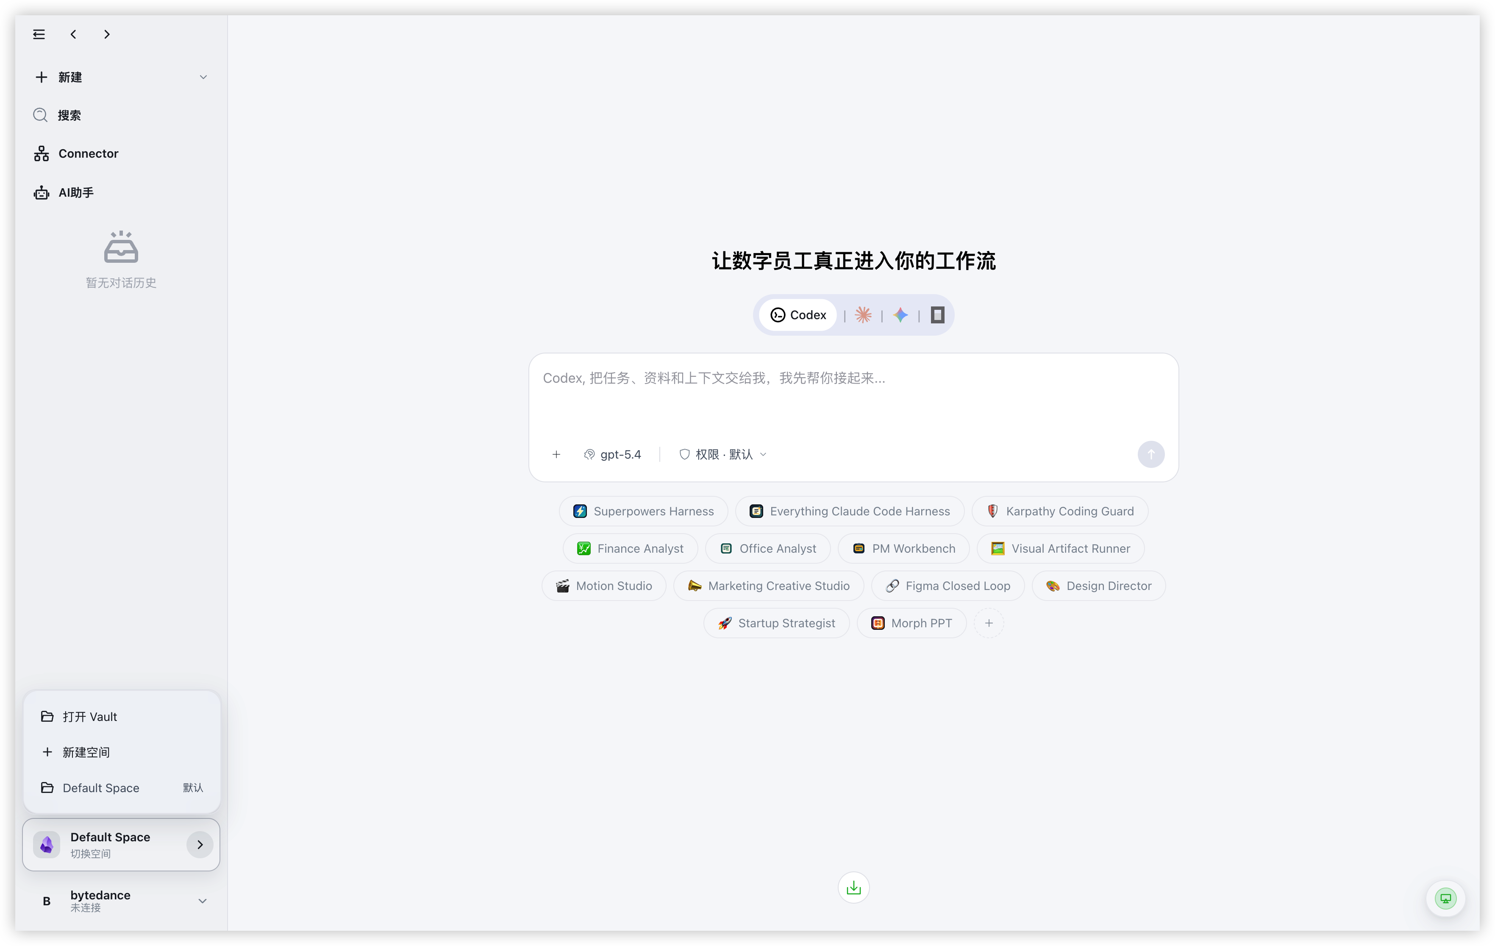Select the Design Director chip
The width and height of the screenshot is (1495, 946).
(x=1098, y=586)
